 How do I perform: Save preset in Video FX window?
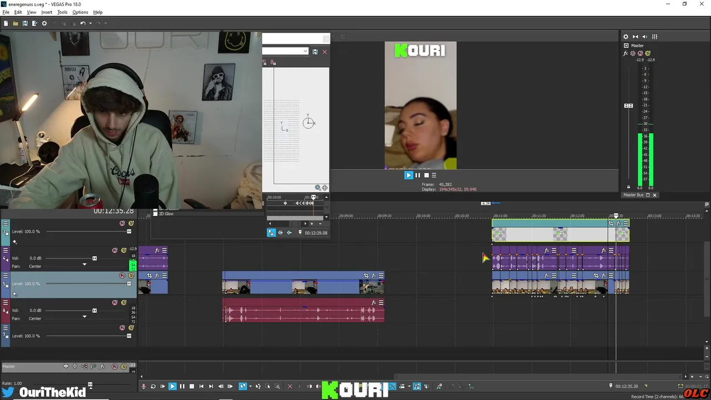click(315, 52)
